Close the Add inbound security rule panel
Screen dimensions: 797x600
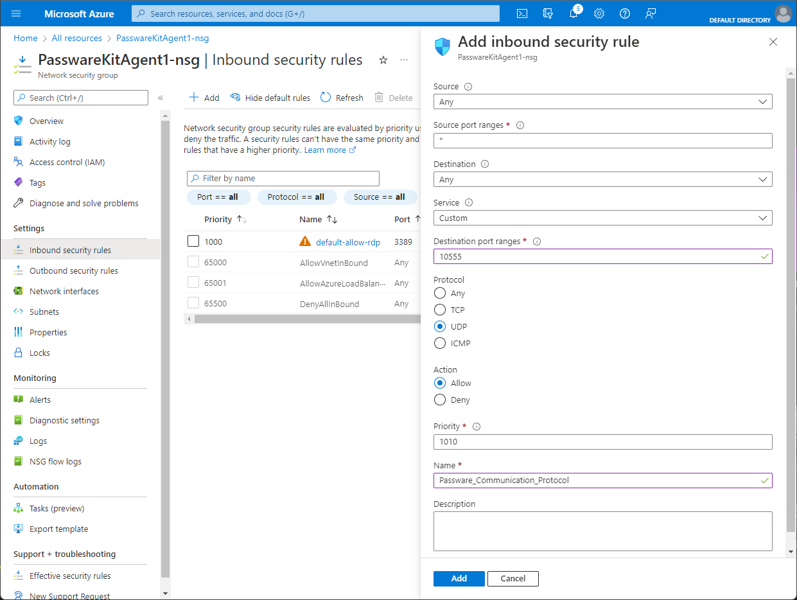pyautogui.click(x=773, y=42)
